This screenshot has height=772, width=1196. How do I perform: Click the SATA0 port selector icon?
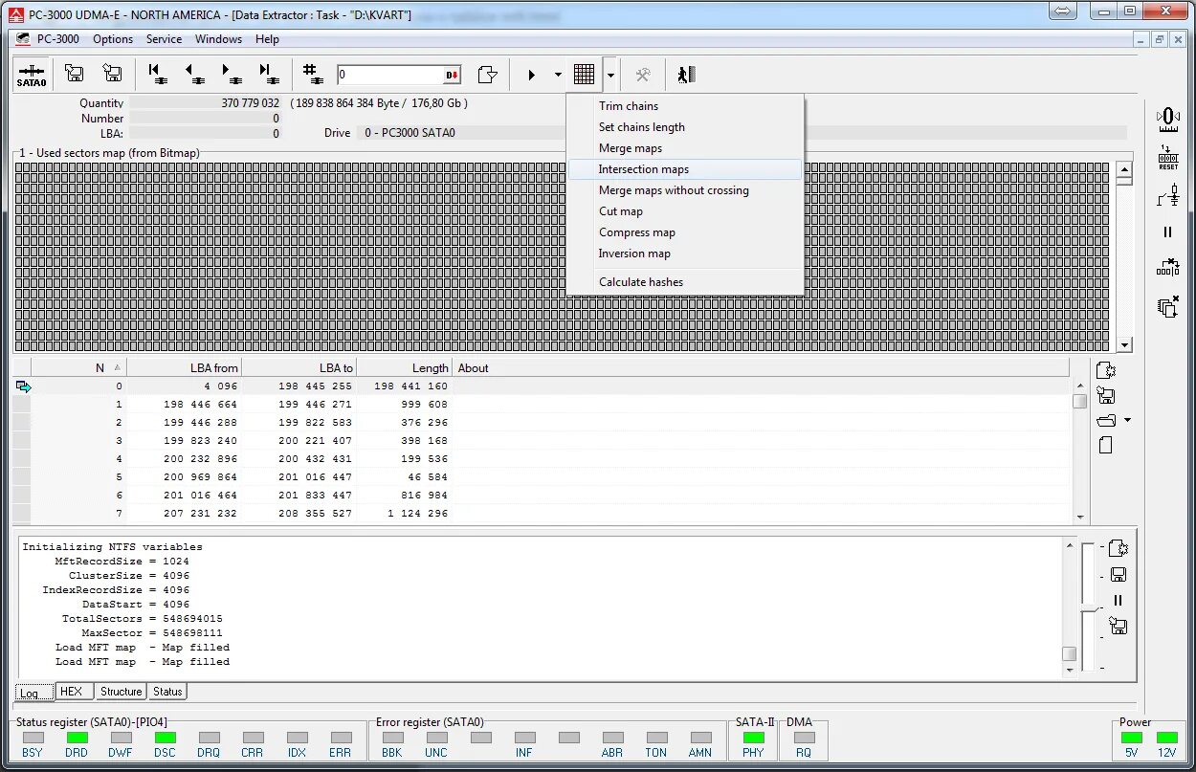[32, 75]
